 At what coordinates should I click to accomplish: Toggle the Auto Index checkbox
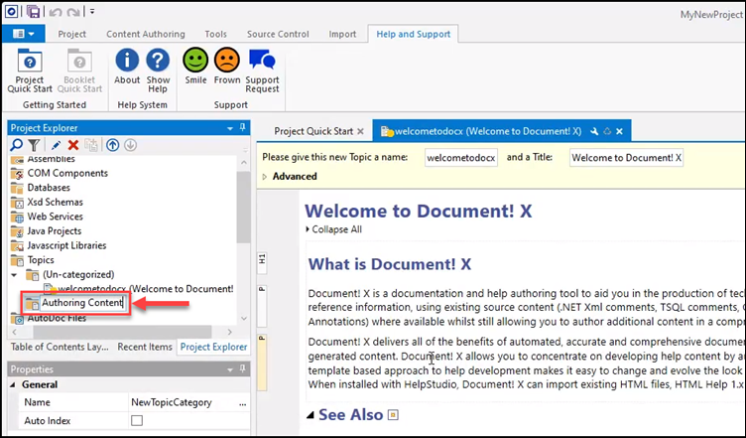[137, 421]
